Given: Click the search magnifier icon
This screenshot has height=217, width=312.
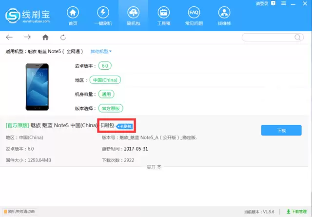Looking at the screenshot, I should tap(297, 37).
